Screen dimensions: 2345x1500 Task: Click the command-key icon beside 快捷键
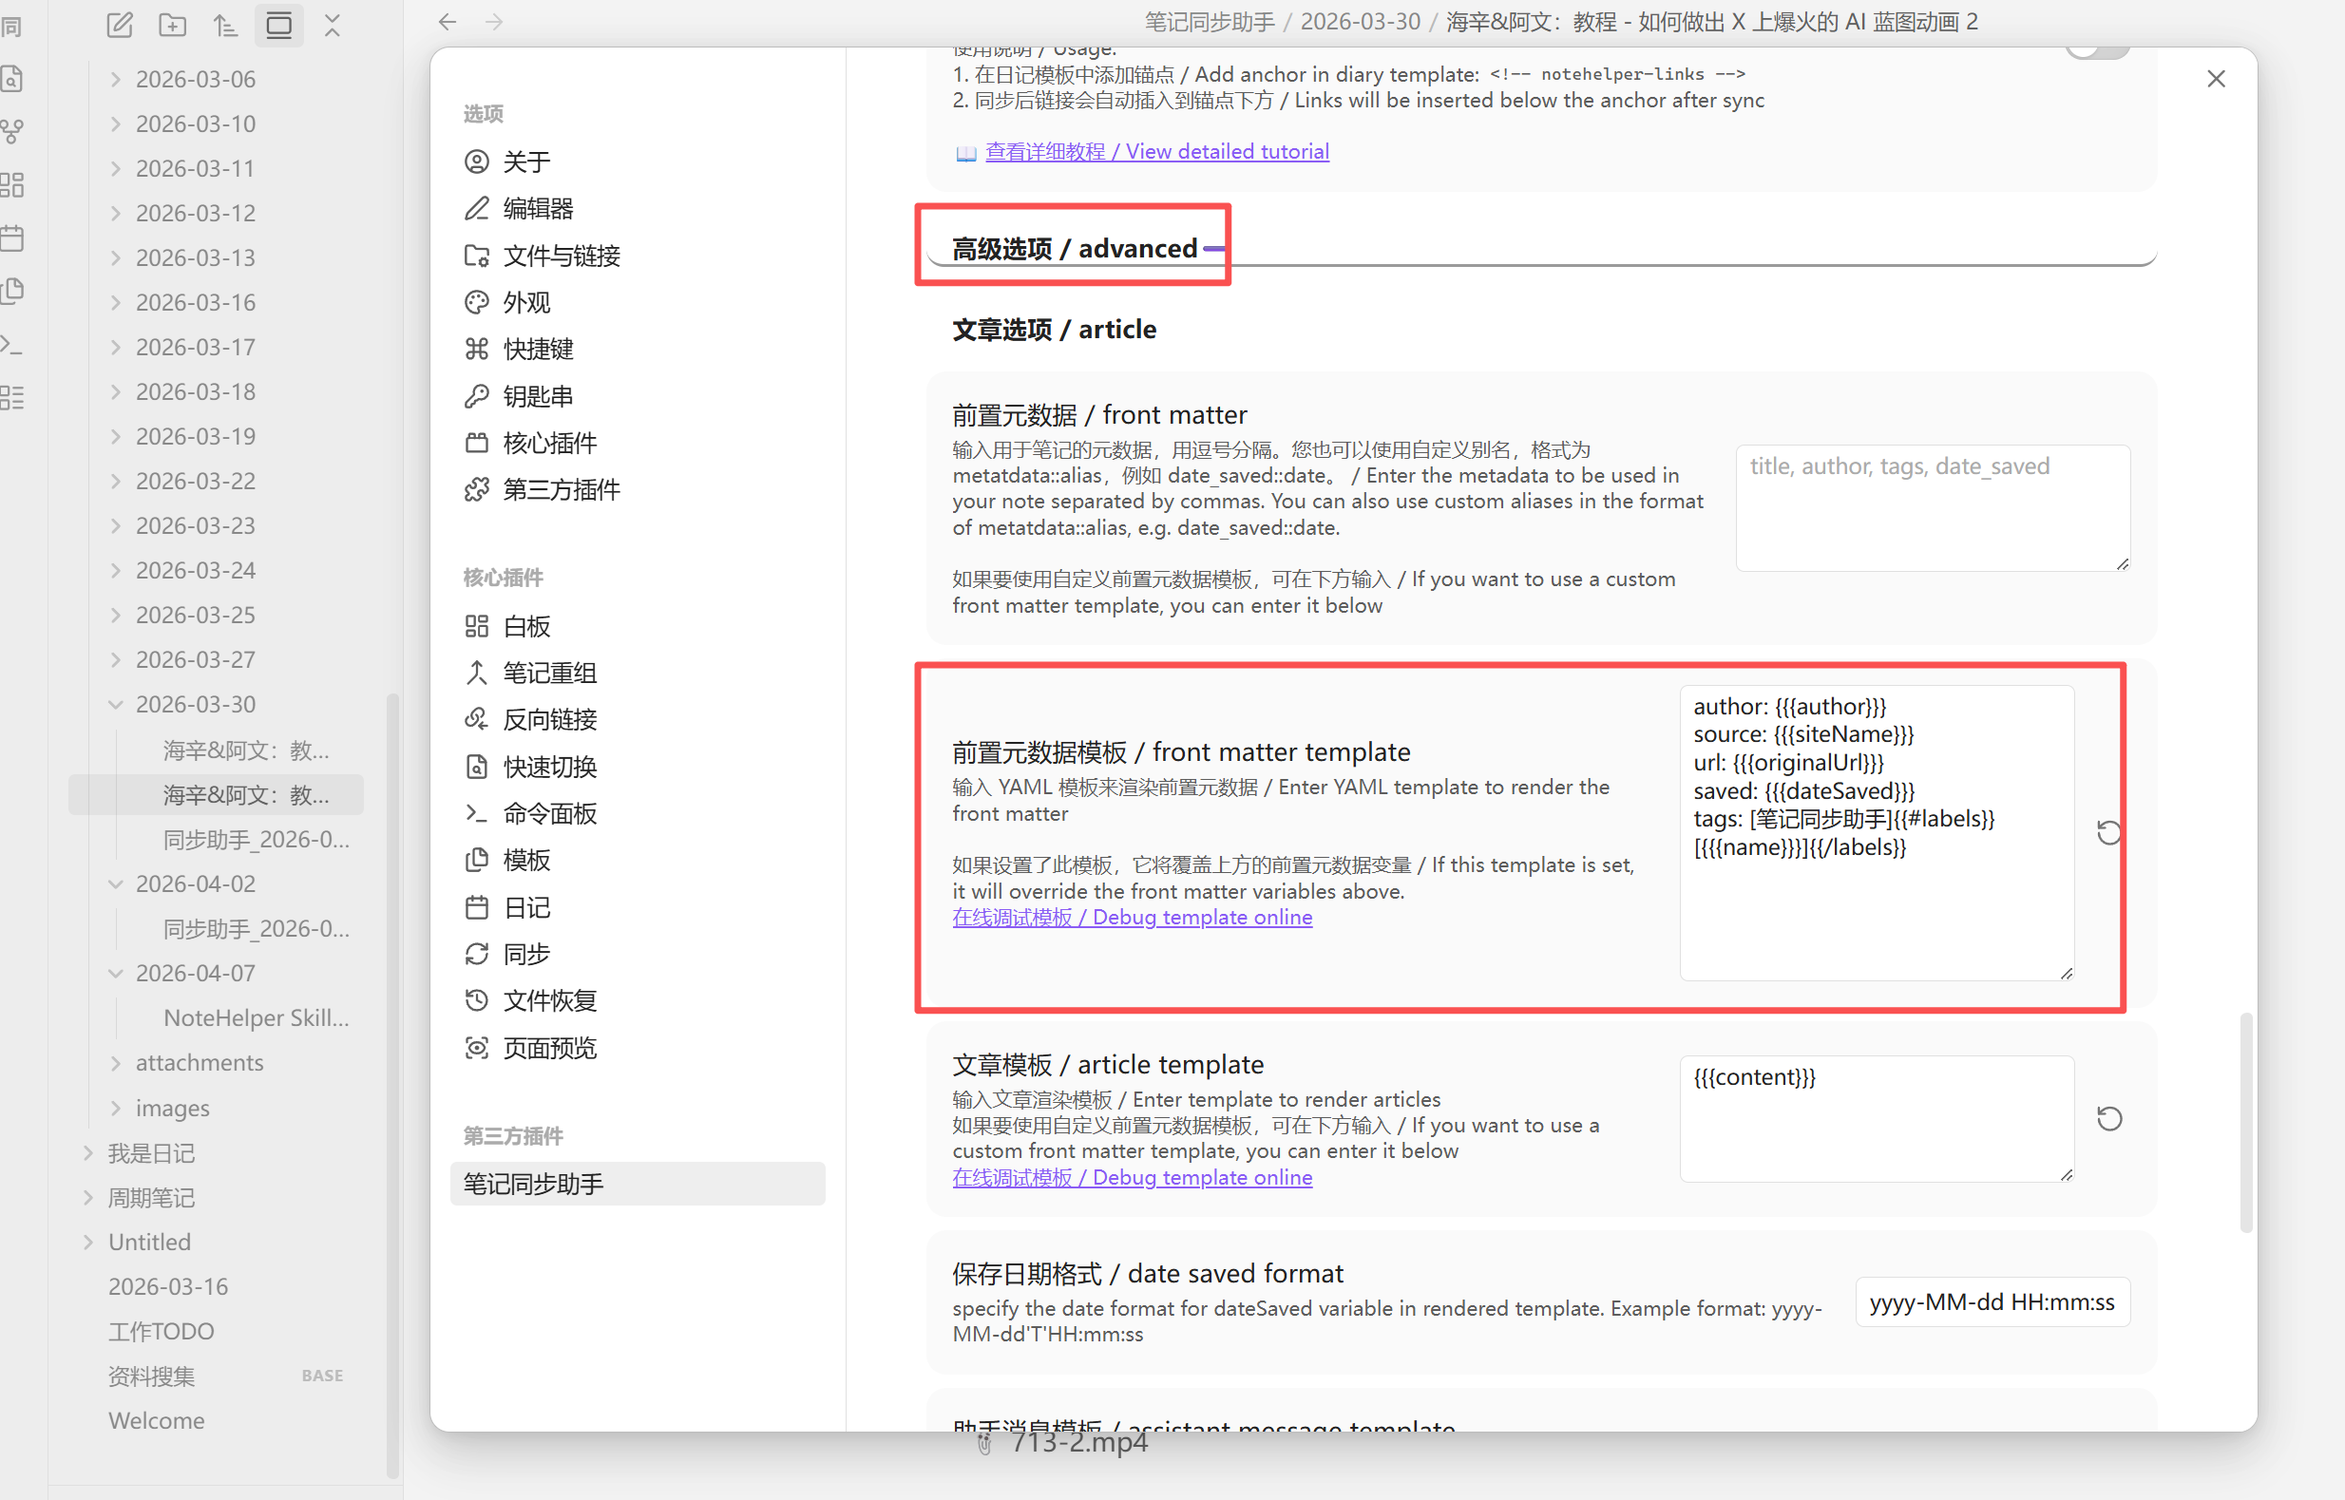pos(476,349)
